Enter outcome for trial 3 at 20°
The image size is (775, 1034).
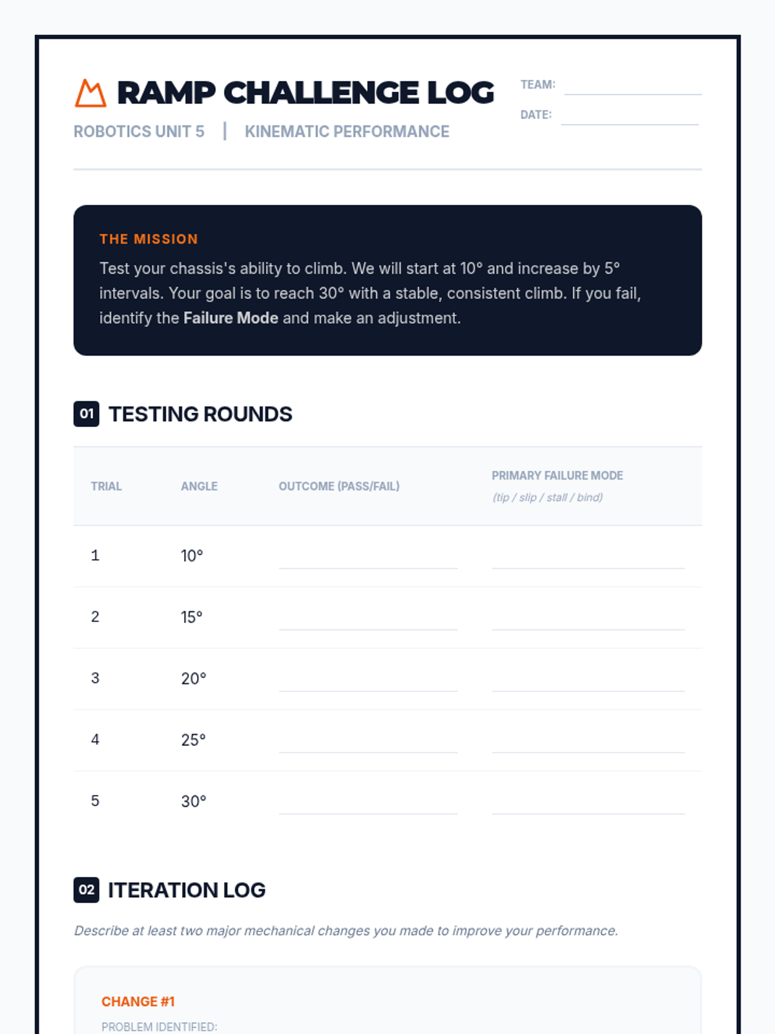tap(368, 681)
